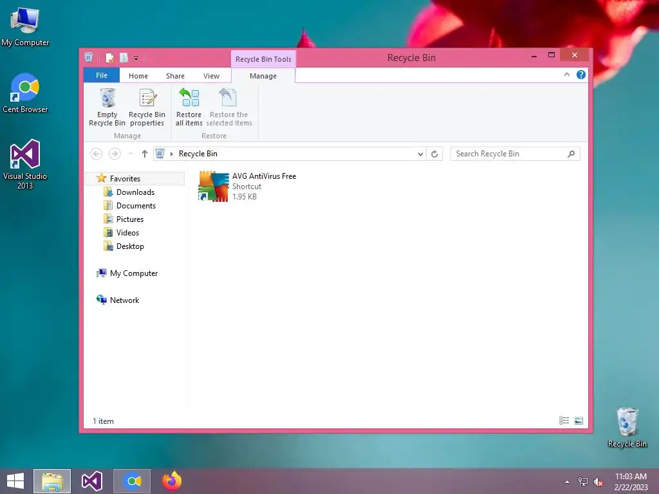Click the Search Recycle Bin field
659x494 pixels.
coord(515,154)
